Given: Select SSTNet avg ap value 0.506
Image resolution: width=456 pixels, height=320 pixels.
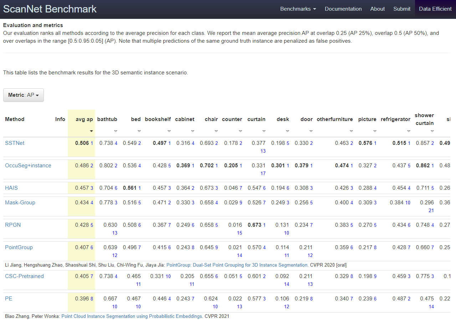Looking at the screenshot, I should coord(82,143).
